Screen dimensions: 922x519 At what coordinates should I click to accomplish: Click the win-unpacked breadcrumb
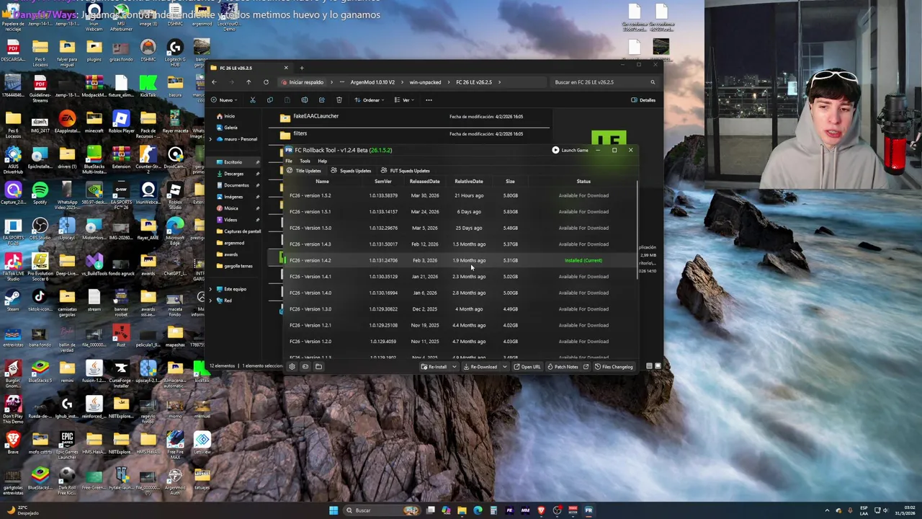click(x=425, y=82)
